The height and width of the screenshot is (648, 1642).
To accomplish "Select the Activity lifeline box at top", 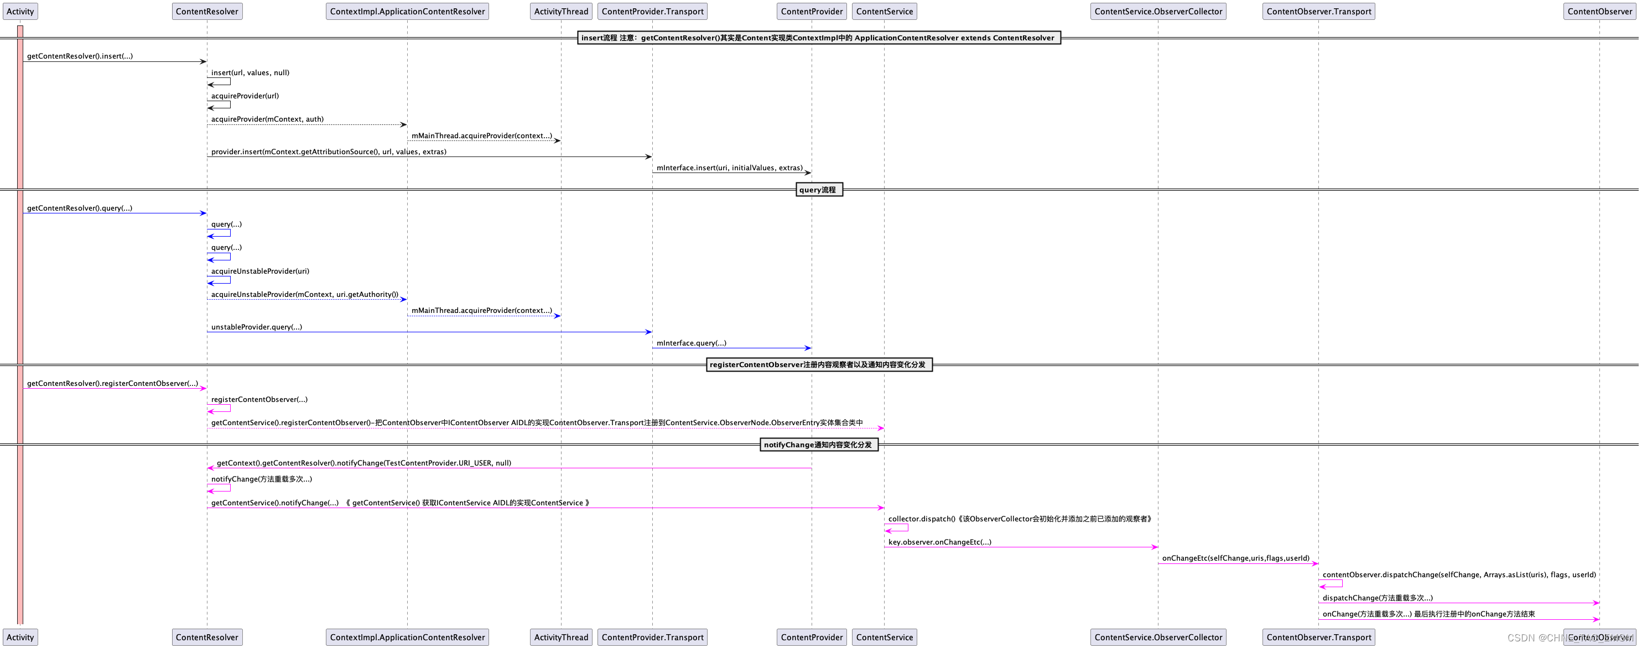I will 21,11.
